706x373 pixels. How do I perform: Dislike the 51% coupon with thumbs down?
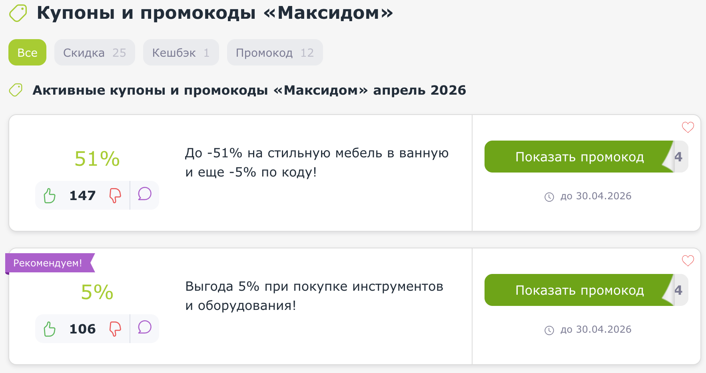[115, 195]
